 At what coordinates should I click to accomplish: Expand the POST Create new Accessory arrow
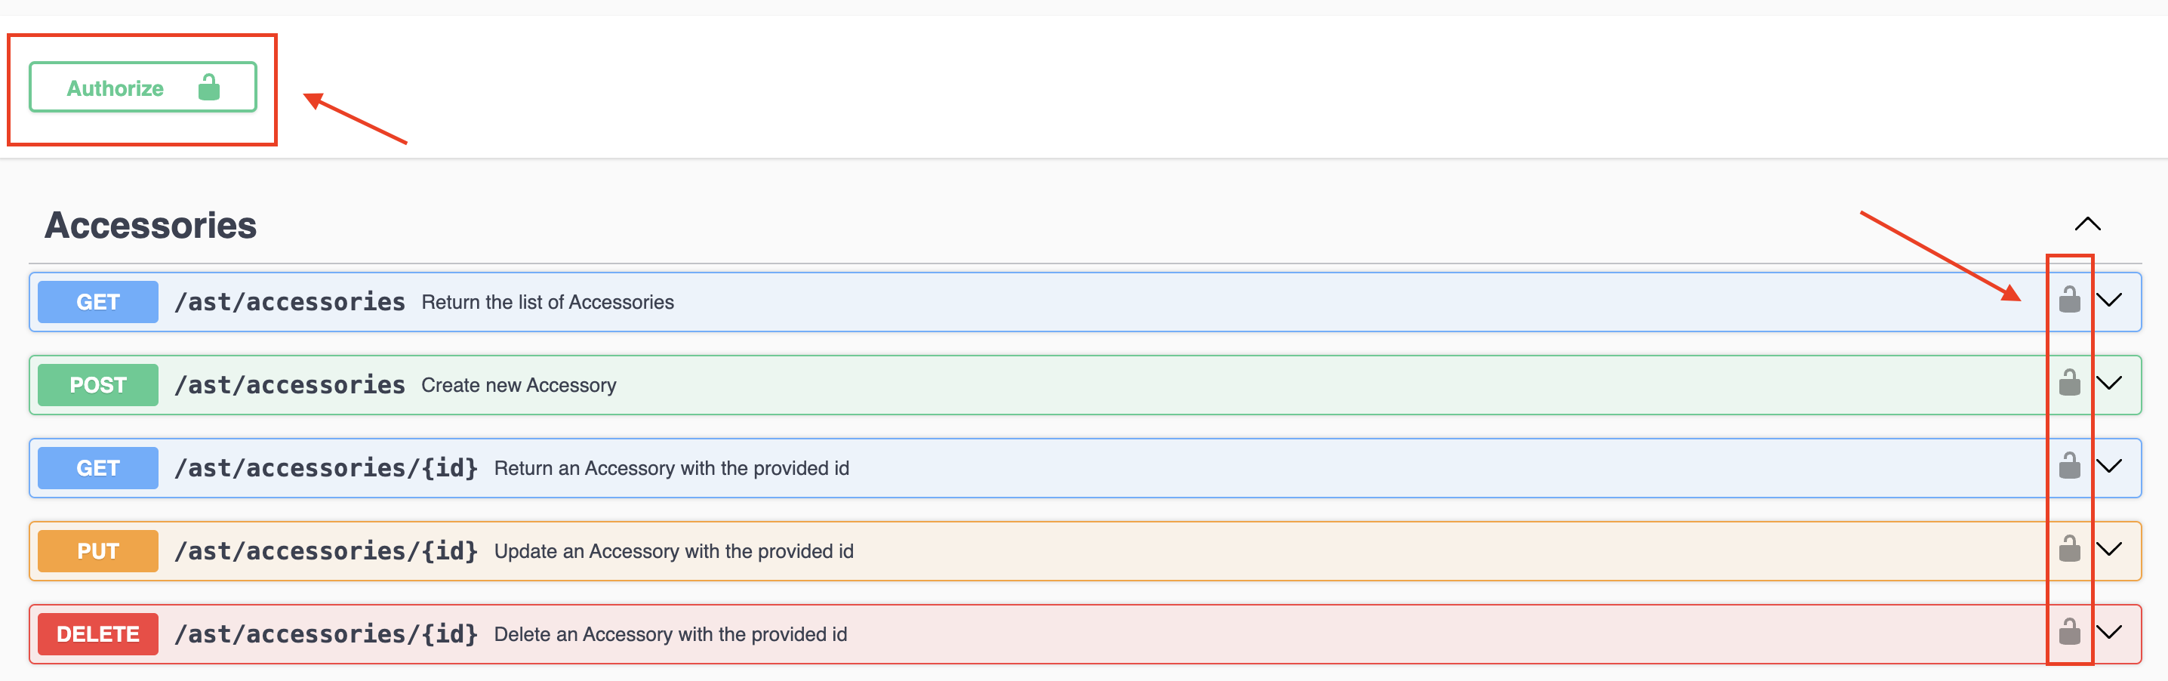click(x=2109, y=383)
